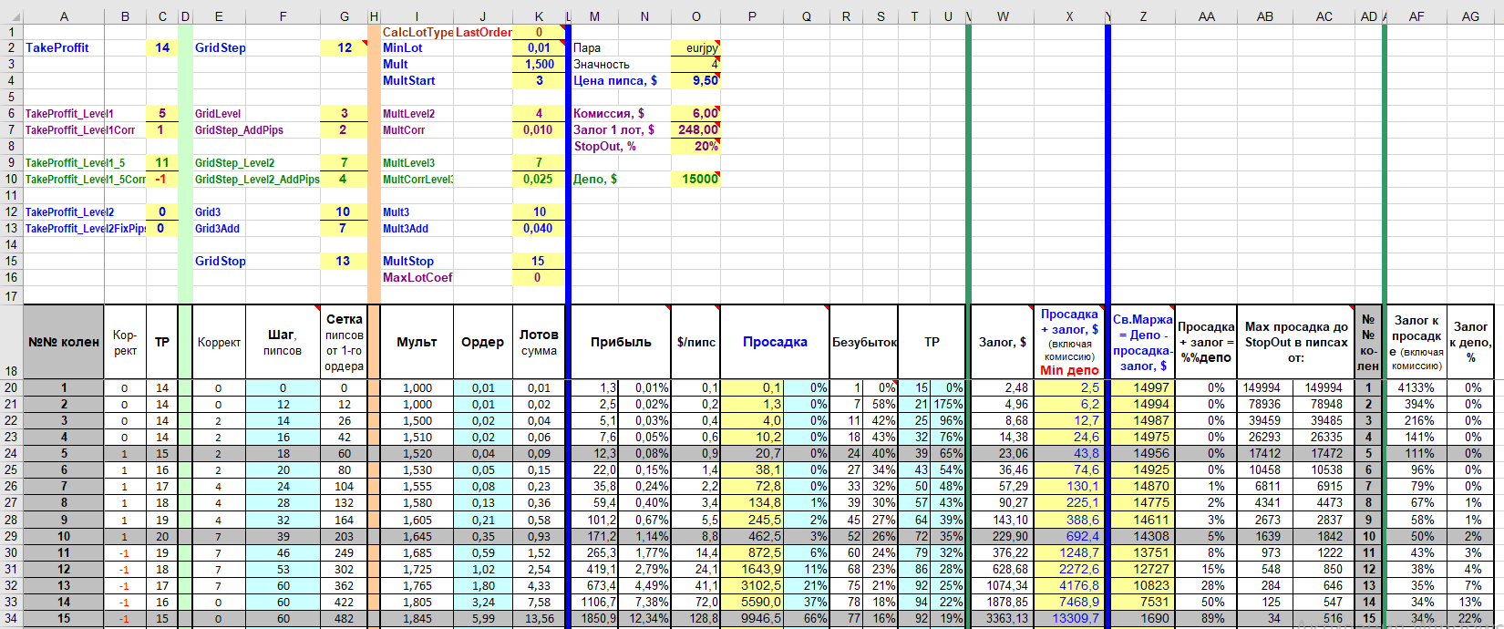
Task: Click the lots sum cell 13,56
Action: 539,618
